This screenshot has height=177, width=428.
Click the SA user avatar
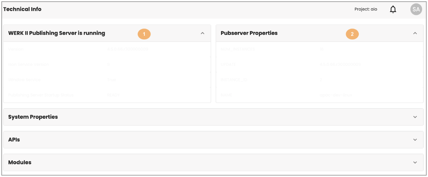[x=416, y=9]
